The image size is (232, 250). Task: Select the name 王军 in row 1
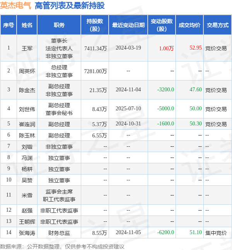tap(27, 48)
